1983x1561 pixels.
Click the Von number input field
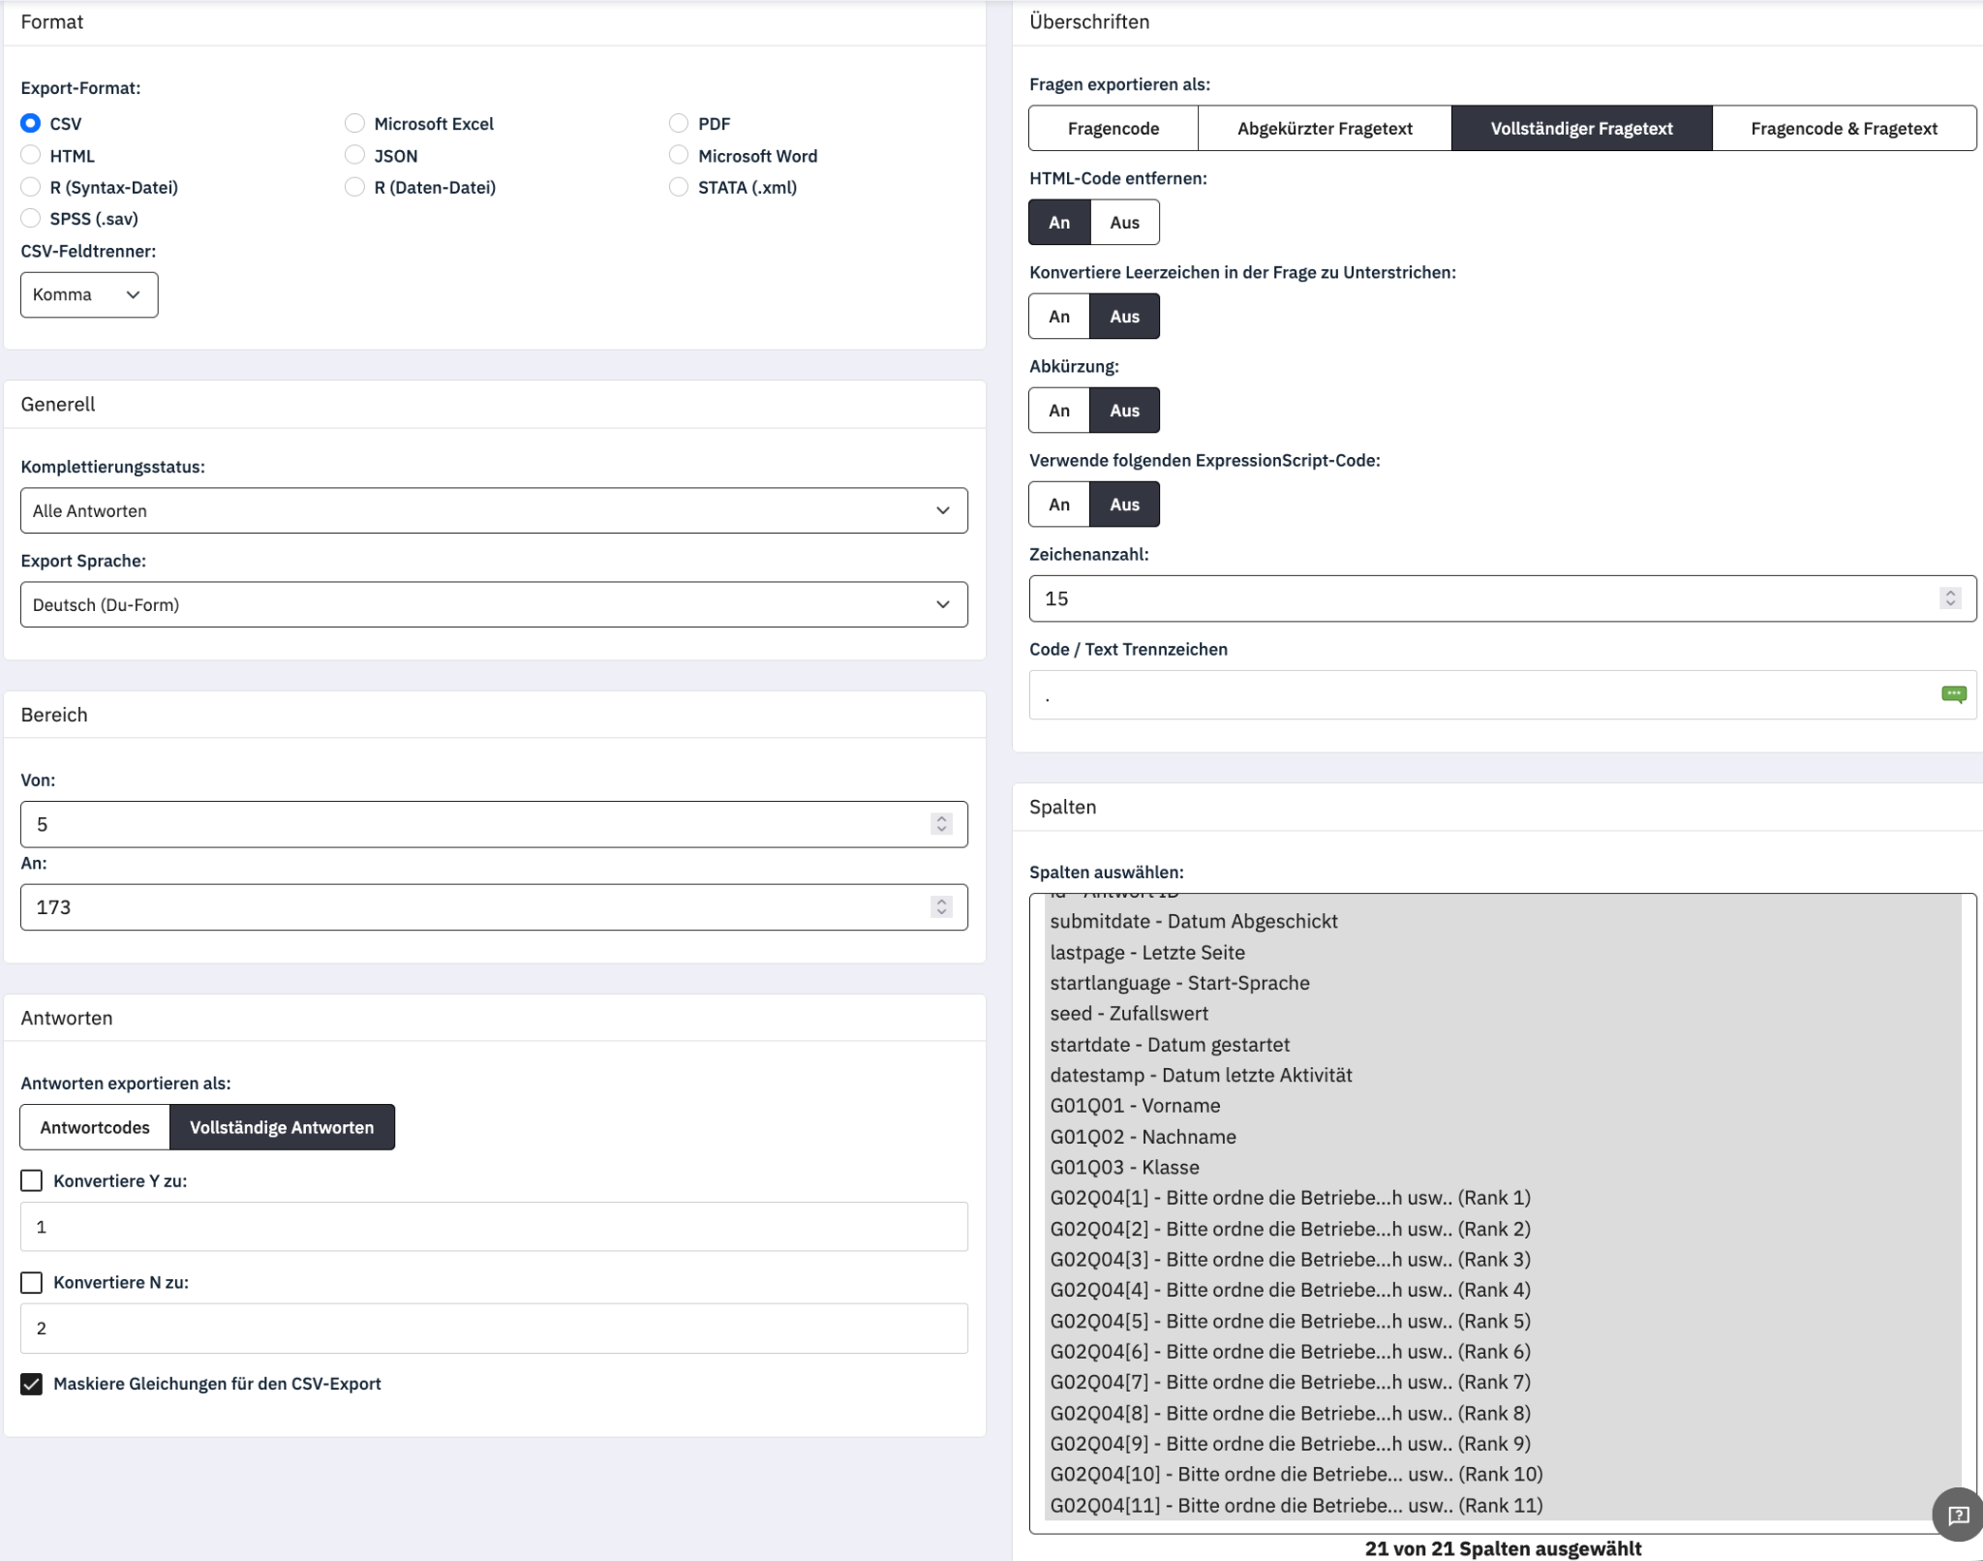pyautogui.click(x=494, y=824)
